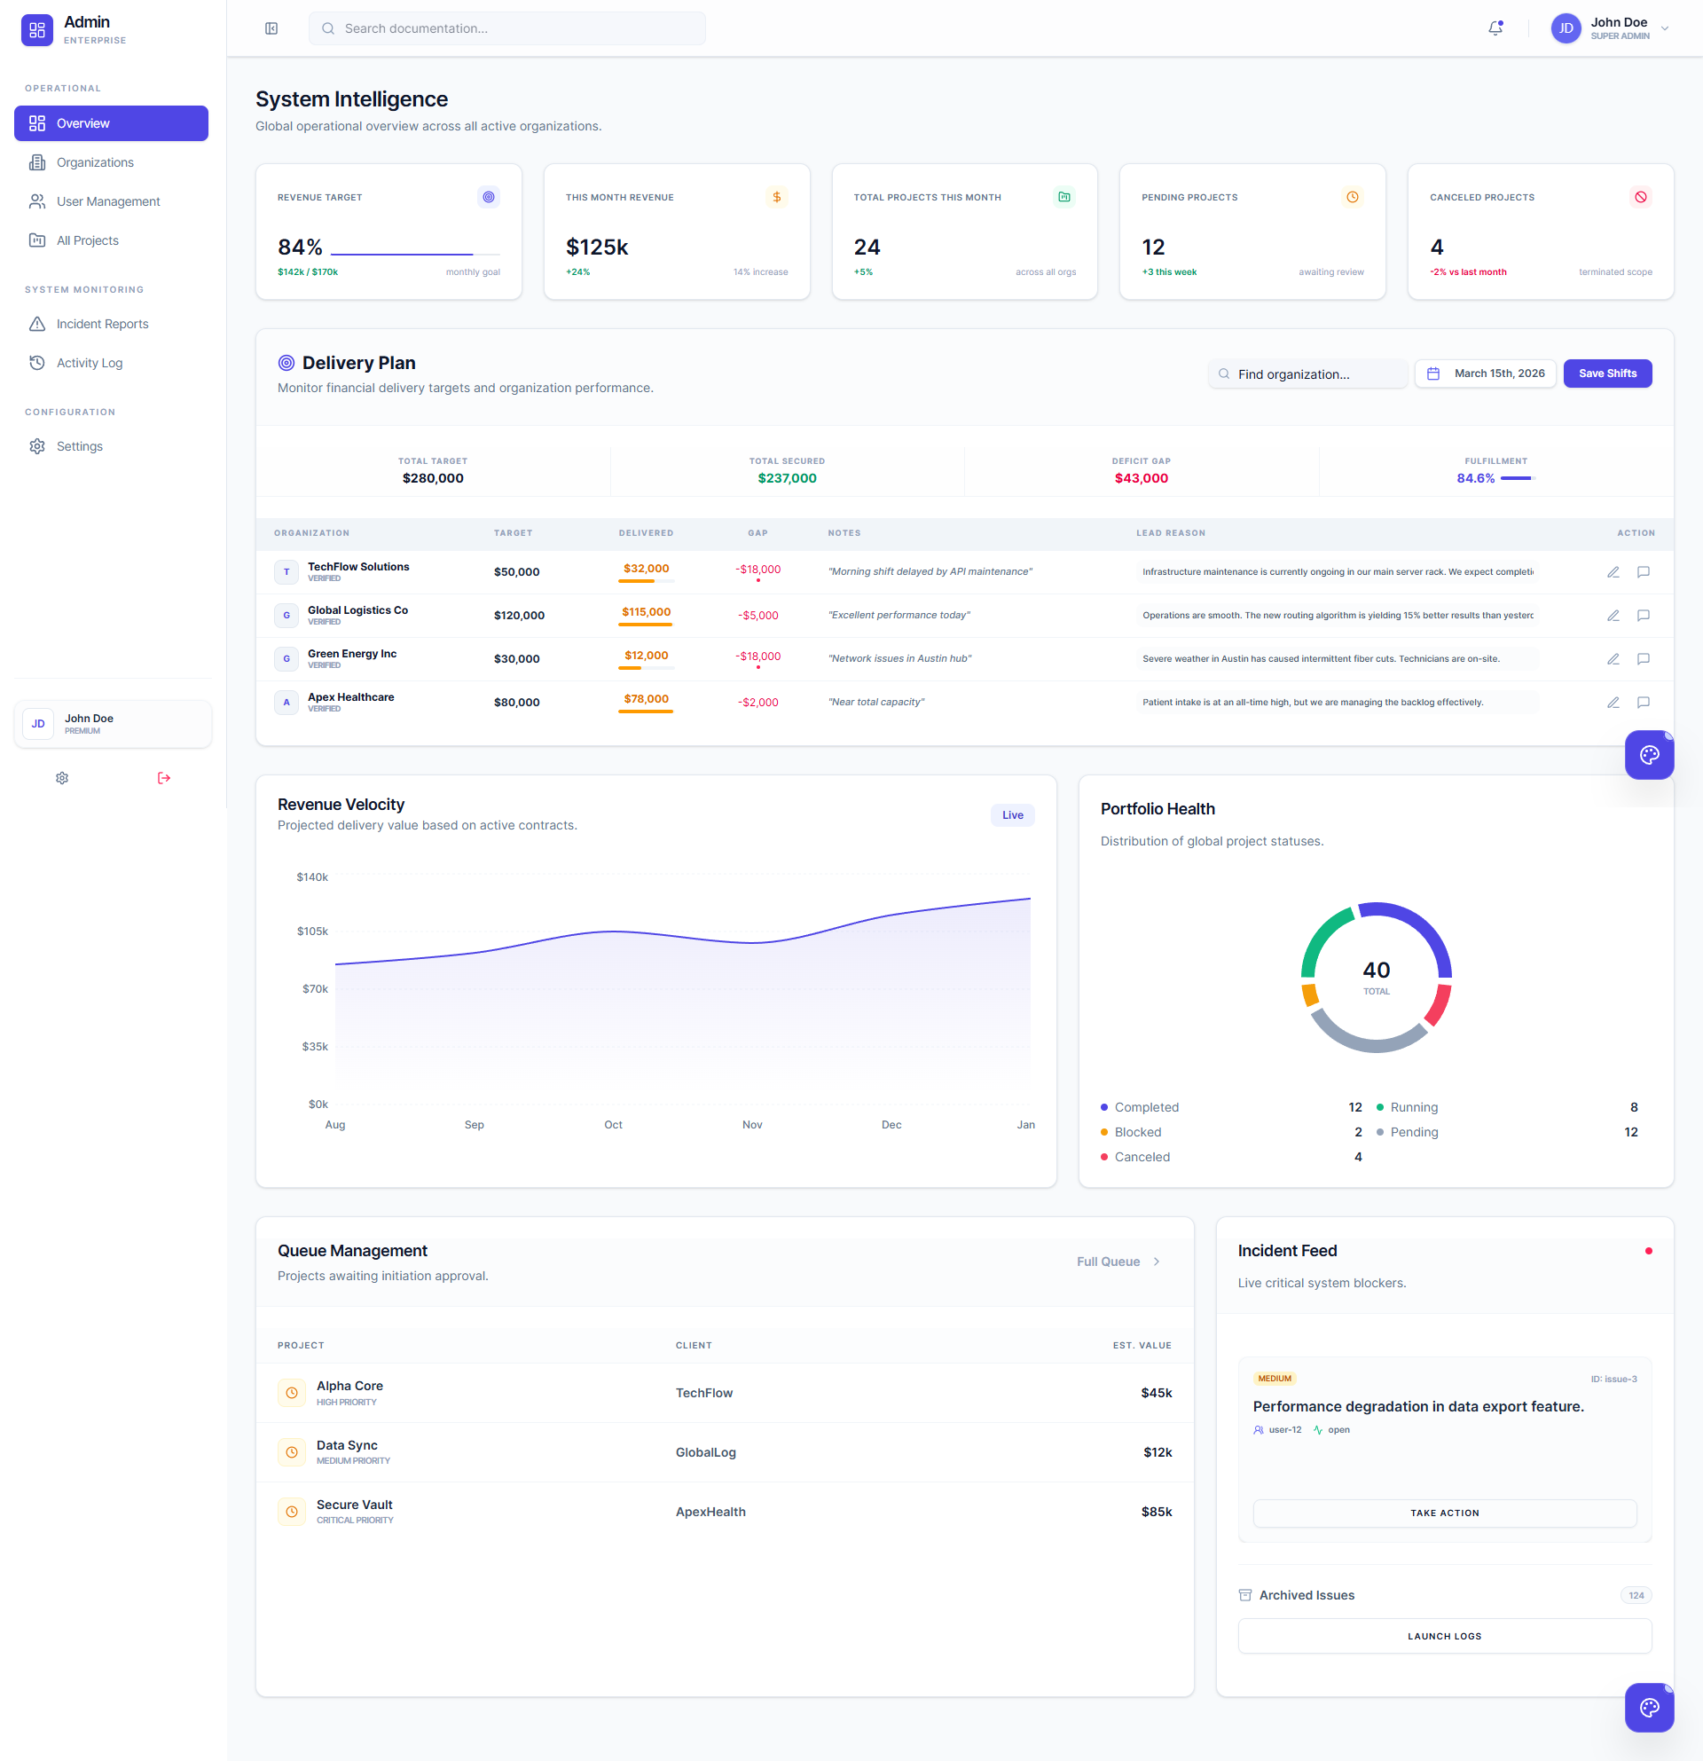Click the John Doe Premium profile card

pyautogui.click(x=114, y=724)
